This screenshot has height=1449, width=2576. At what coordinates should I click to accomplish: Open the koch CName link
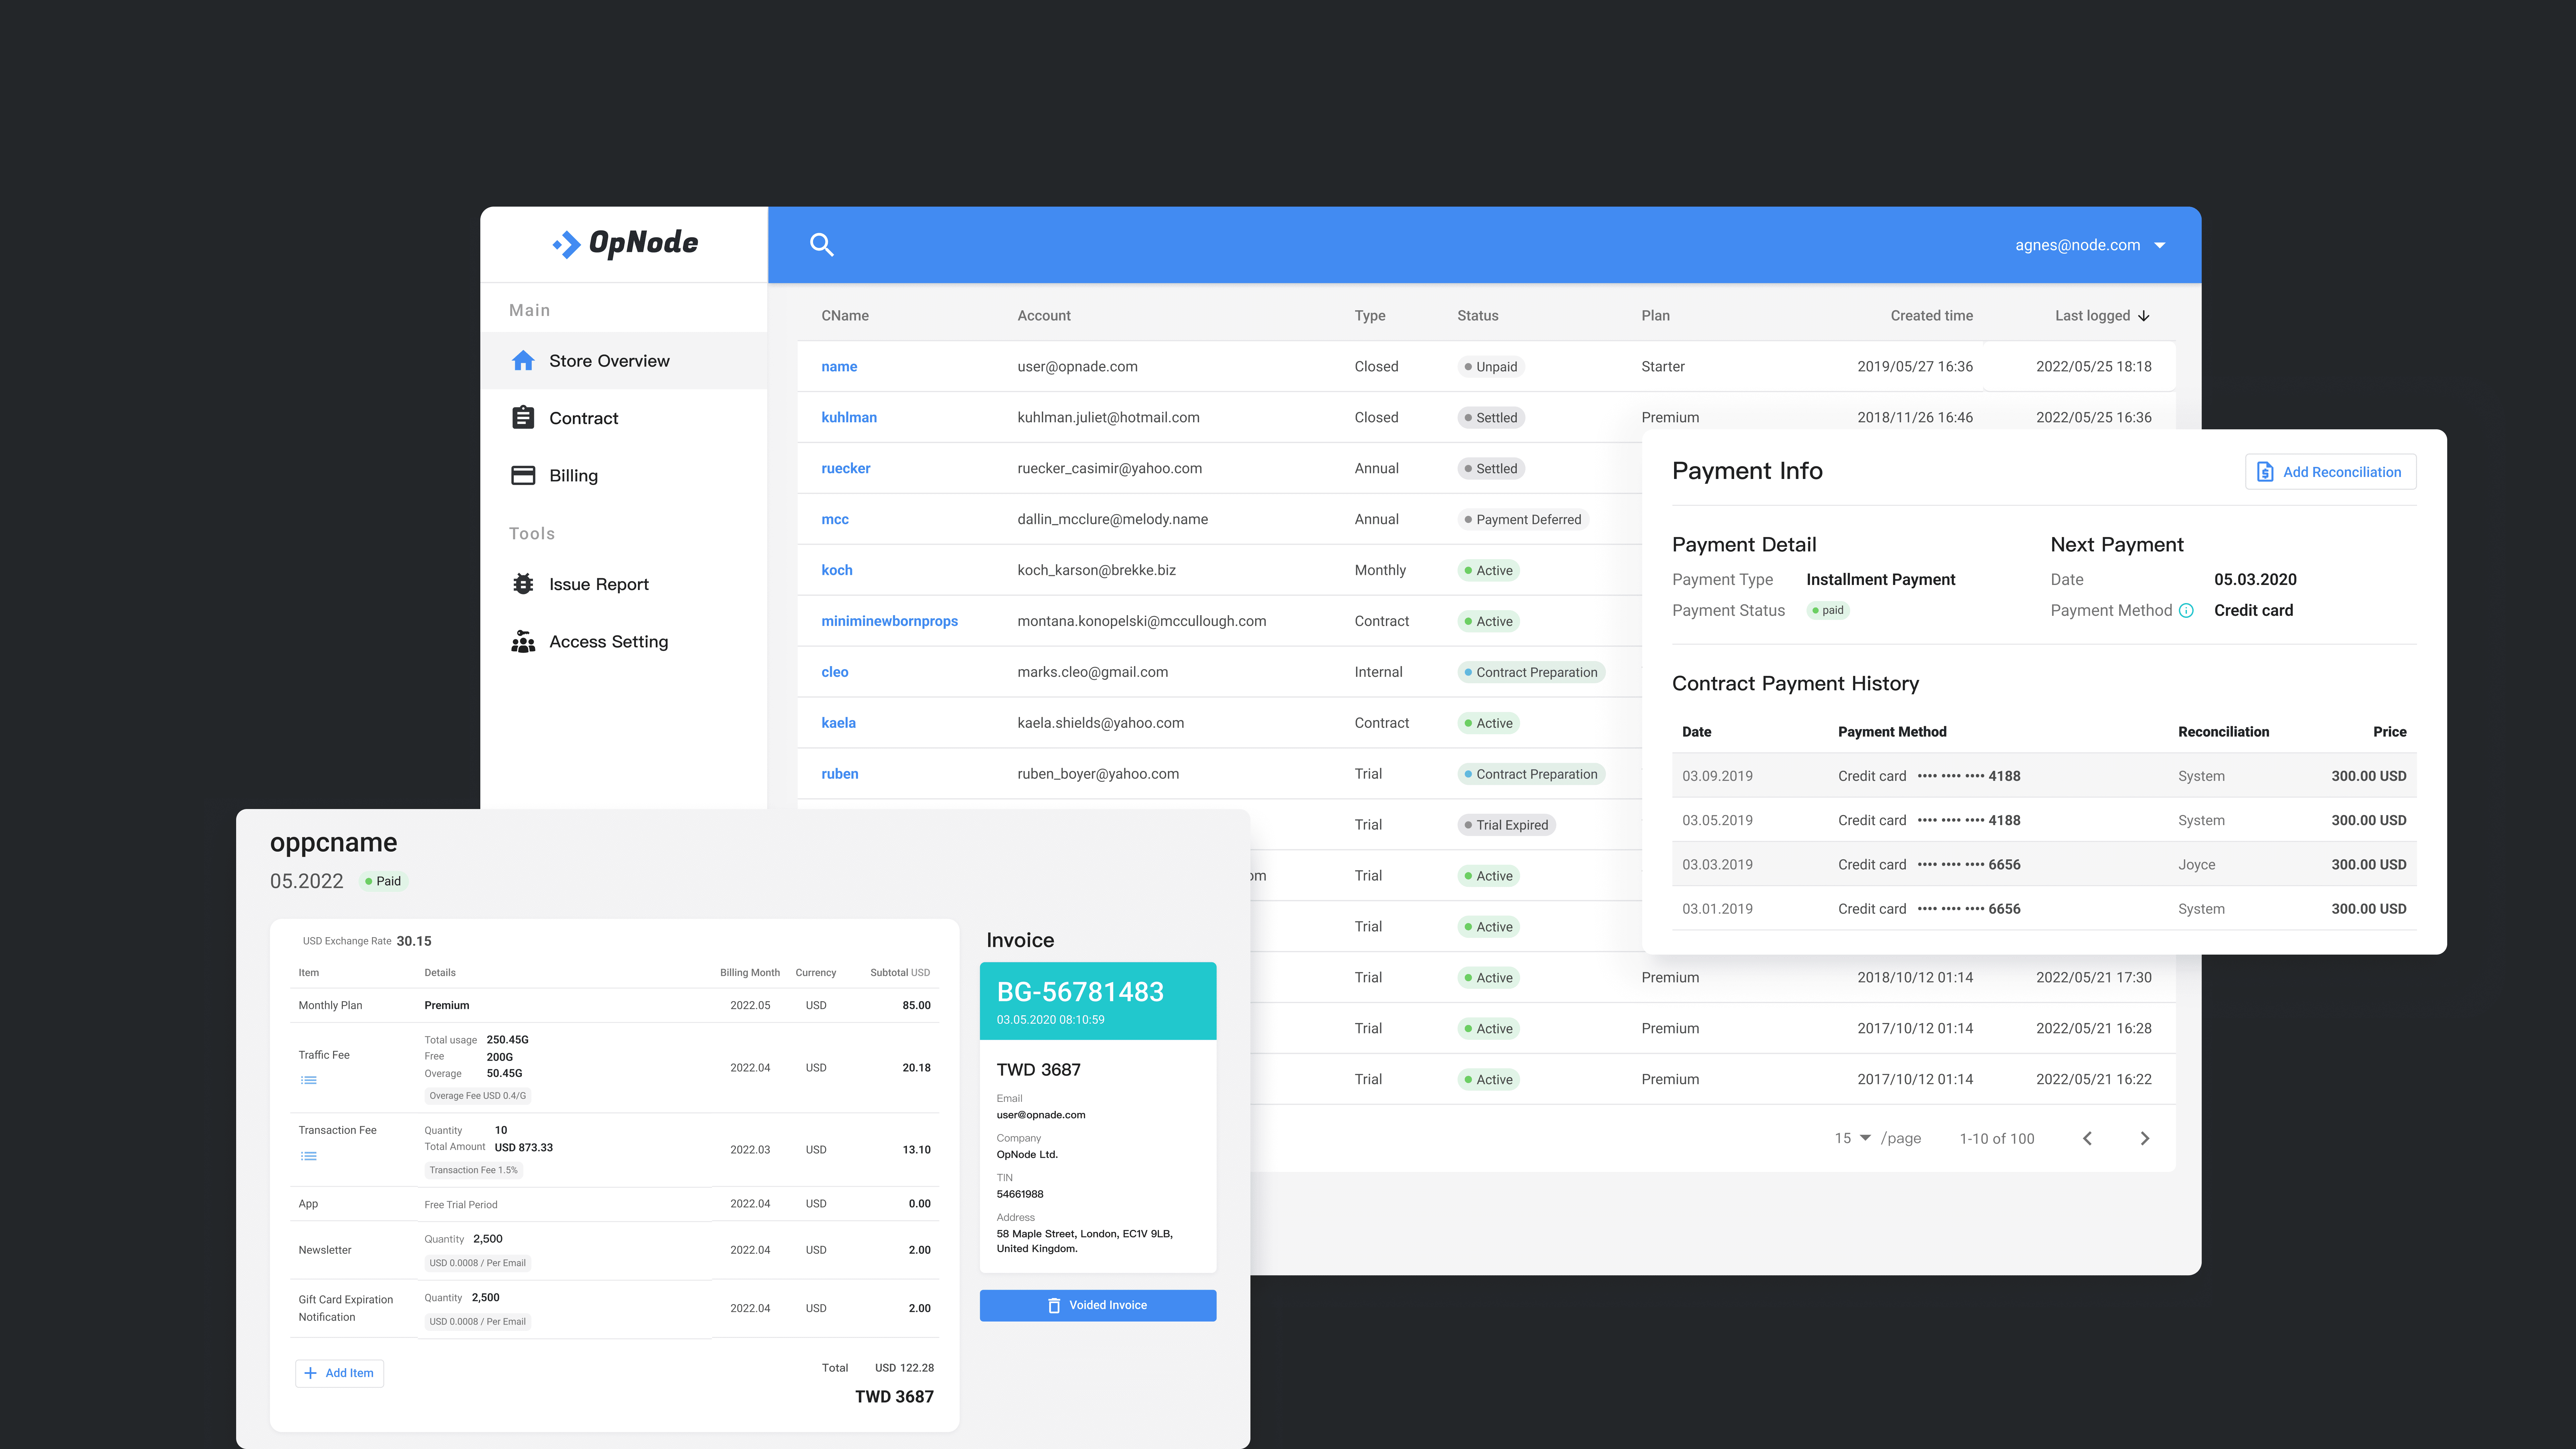coord(837,570)
